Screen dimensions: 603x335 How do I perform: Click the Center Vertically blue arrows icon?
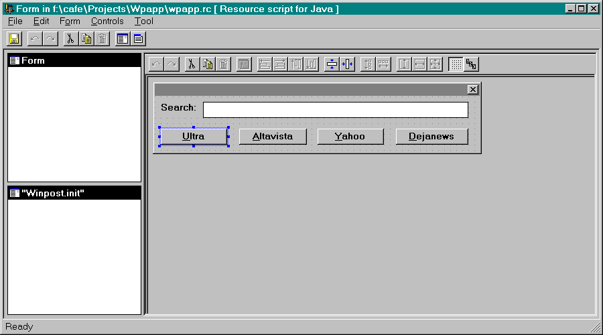[332, 64]
